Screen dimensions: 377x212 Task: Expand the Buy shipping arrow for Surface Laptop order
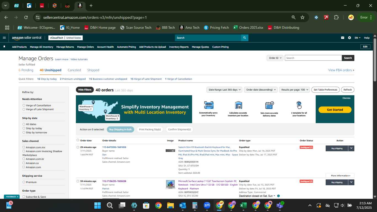(351, 182)
